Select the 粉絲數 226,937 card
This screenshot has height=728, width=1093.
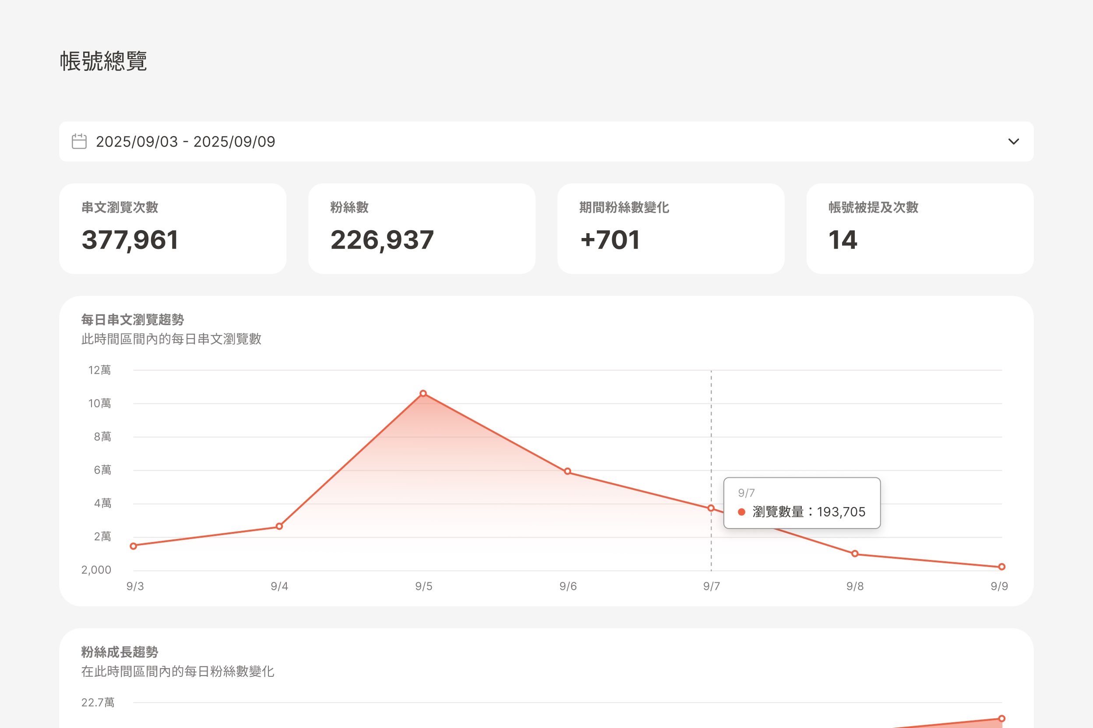tap(422, 228)
